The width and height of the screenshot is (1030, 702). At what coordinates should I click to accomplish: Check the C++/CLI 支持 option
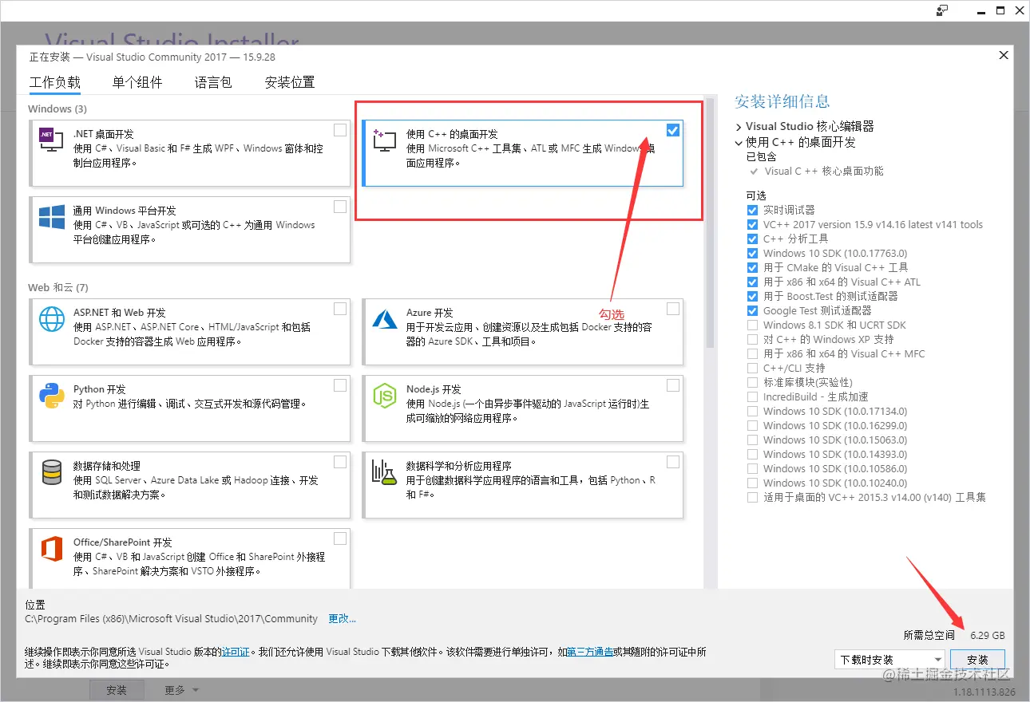tap(752, 368)
